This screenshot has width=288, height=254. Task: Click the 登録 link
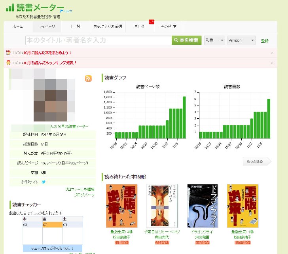(x=265, y=41)
